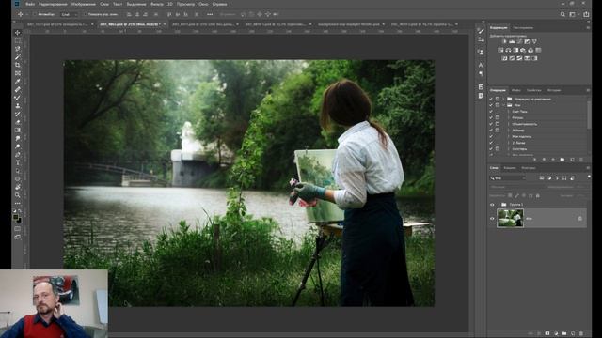
Task: Select the Crop tool
Action: (18, 65)
